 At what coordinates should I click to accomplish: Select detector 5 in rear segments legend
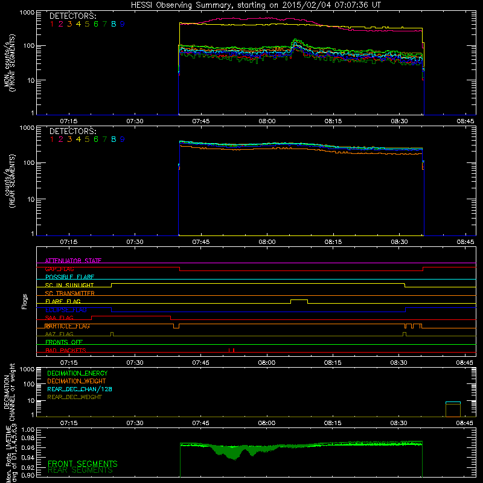point(87,139)
